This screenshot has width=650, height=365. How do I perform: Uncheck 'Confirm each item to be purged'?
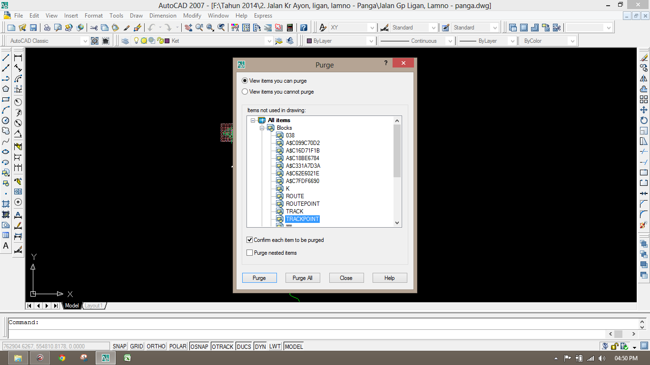[x=249, y=240]
